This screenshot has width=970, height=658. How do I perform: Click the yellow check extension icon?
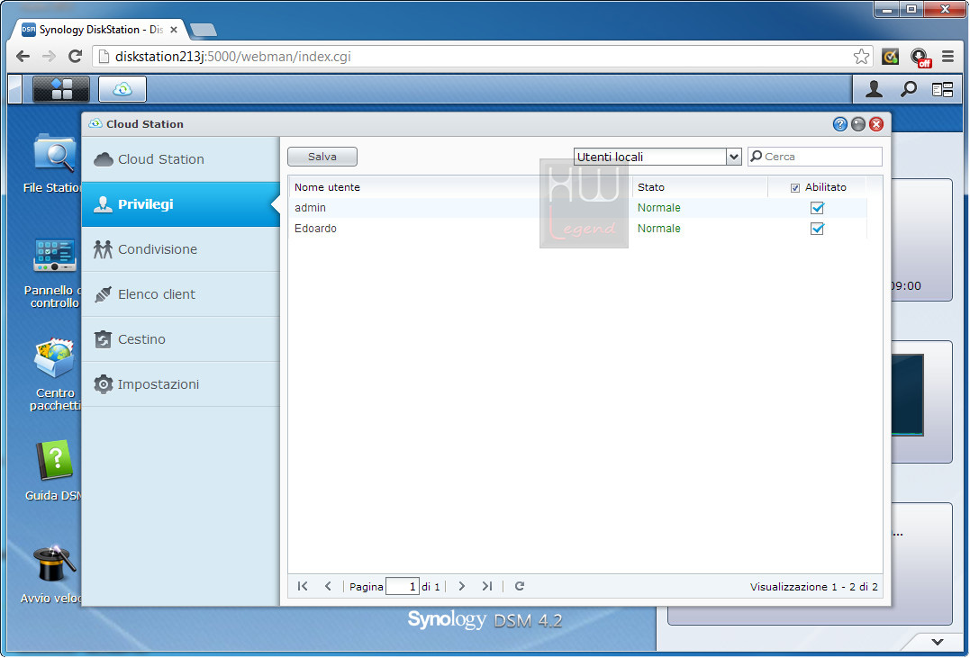(x=890, y=57)
